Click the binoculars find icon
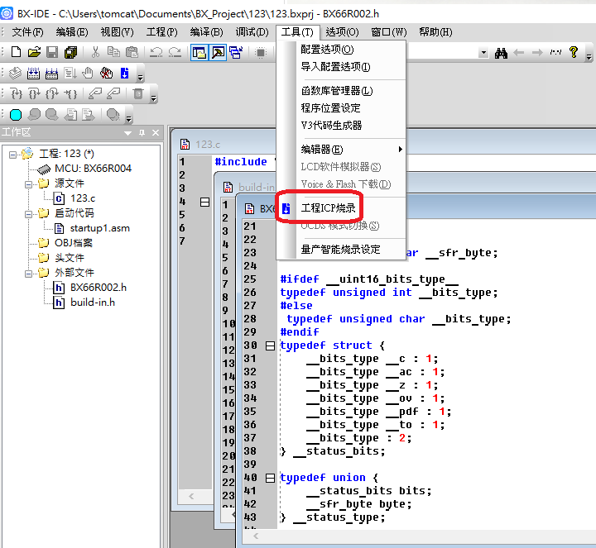The height and width of the screenshot is (548, 596). (x=501, y=53)
